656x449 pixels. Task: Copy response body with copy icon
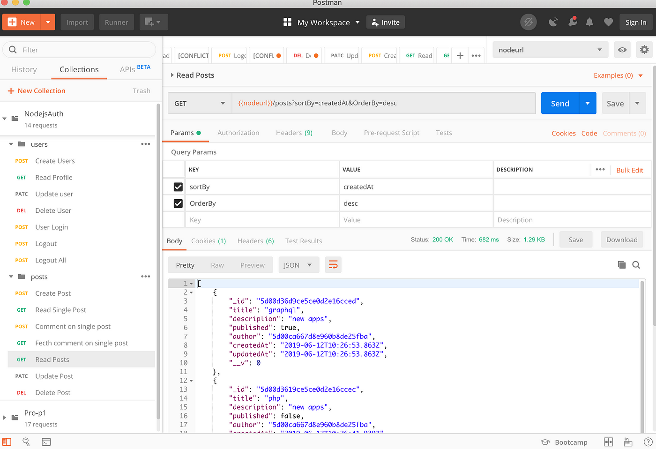click(x=622, y=265)
